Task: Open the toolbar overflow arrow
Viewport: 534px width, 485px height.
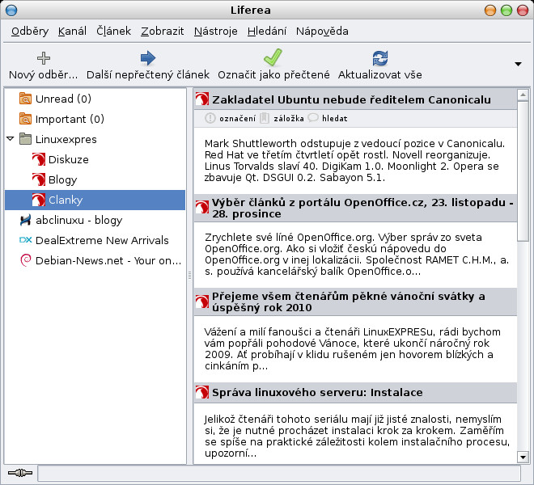Action: click(518, 64)
